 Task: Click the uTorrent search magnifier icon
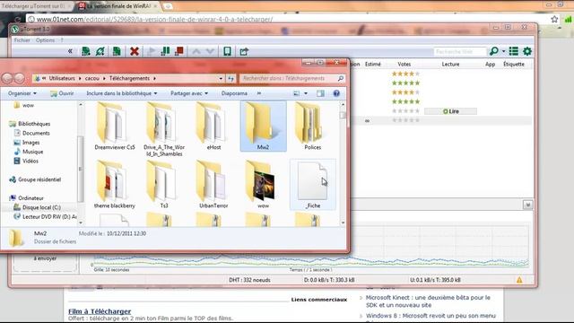click(x=494, y=51)
